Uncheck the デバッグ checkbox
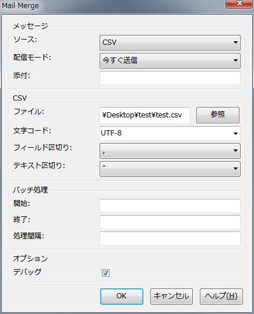Viewport: 254px width, 314px height. coord(105,273)
